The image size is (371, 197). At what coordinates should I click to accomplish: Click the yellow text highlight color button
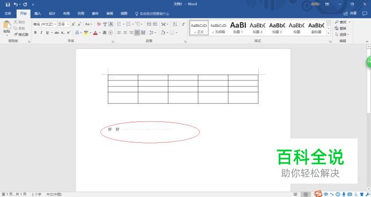(86, 33)
